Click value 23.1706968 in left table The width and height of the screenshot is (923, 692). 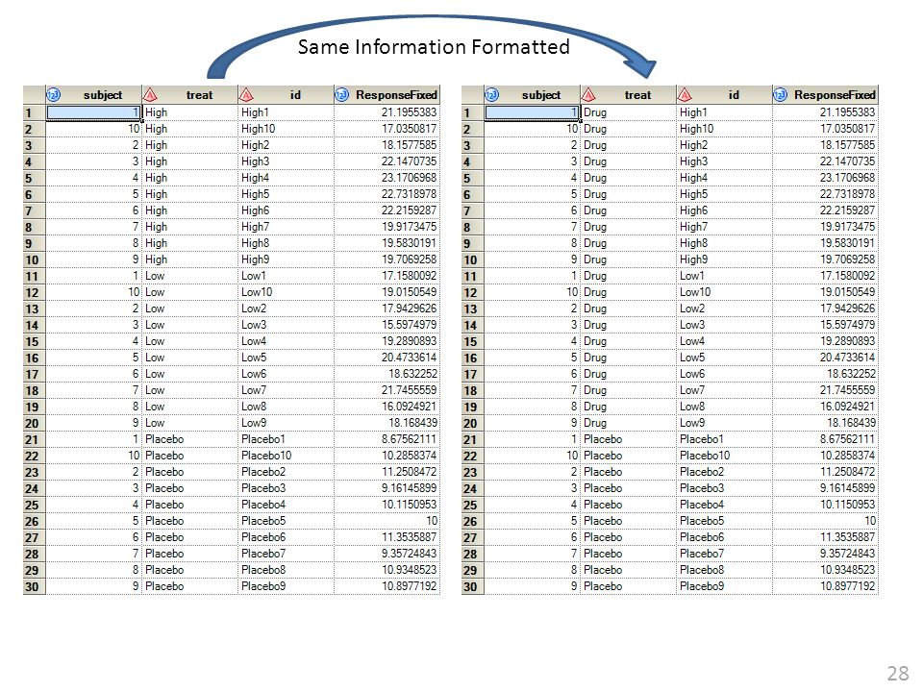(x=387, y=178)
